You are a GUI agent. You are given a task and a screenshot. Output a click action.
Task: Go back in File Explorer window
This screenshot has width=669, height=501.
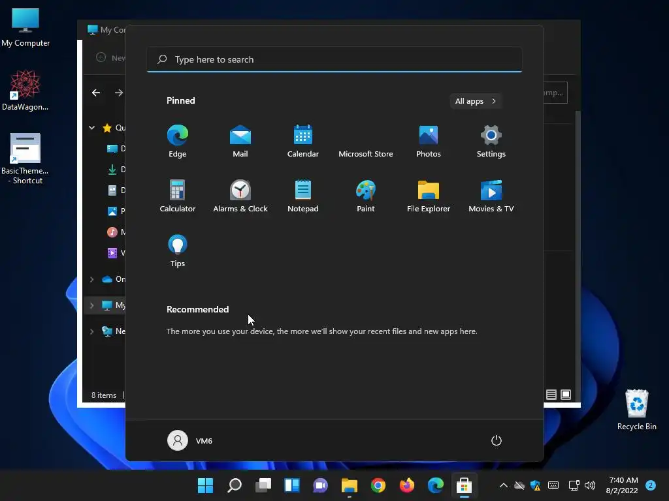point(96,93)
